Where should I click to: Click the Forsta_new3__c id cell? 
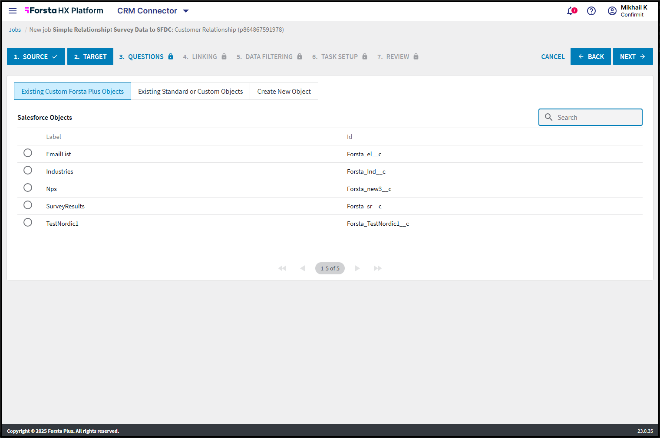tap(369, 189)
